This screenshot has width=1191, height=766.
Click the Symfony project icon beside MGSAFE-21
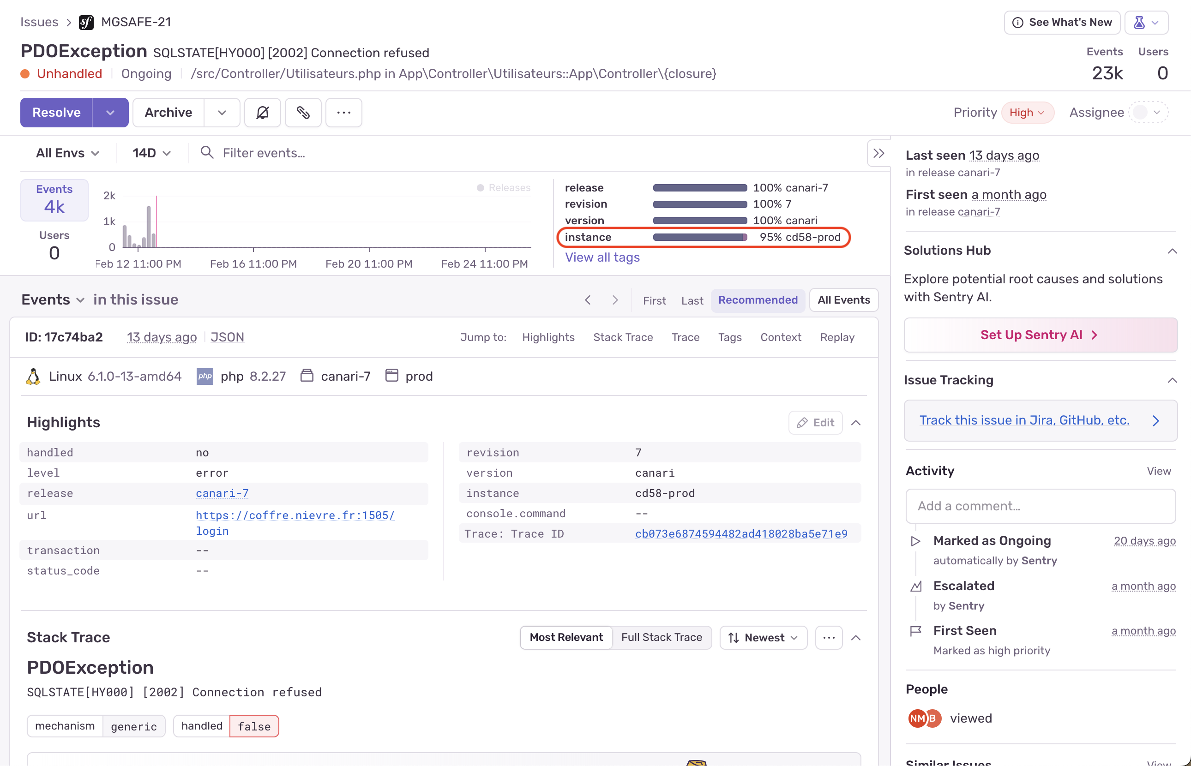tap(86, 23)
